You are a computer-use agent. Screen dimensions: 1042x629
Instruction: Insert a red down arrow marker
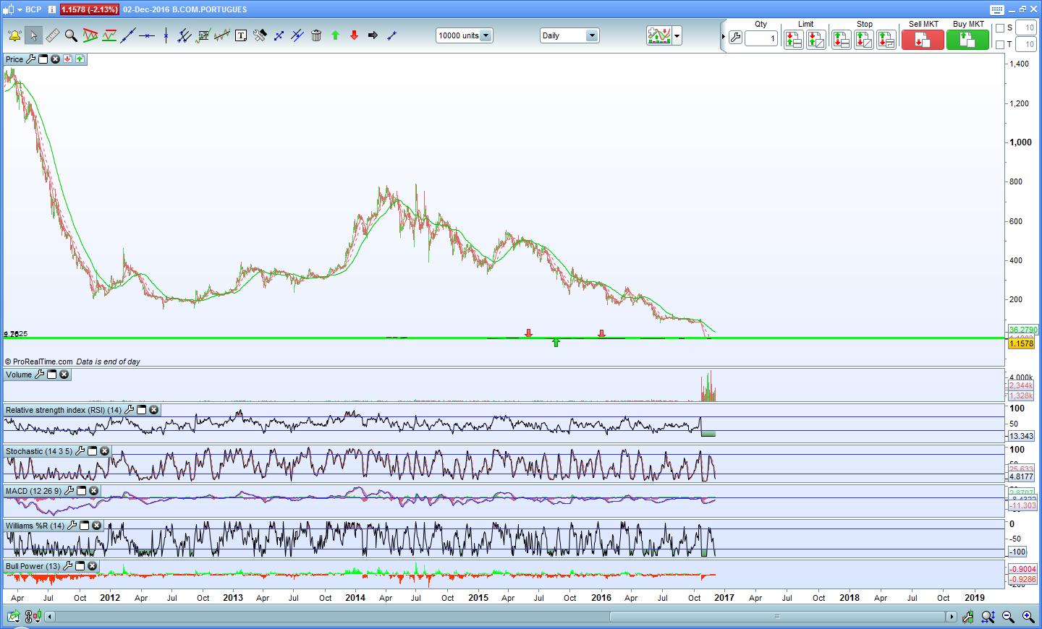coord(354,35)
